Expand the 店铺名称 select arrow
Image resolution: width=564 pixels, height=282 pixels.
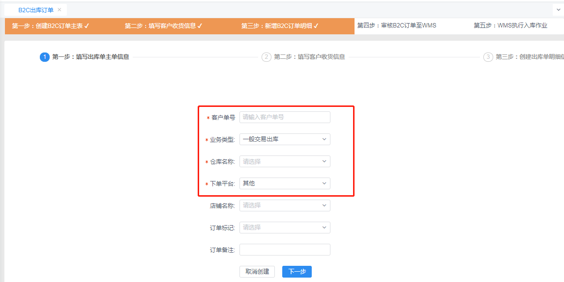pyautogui.click(x=324, y=205)
